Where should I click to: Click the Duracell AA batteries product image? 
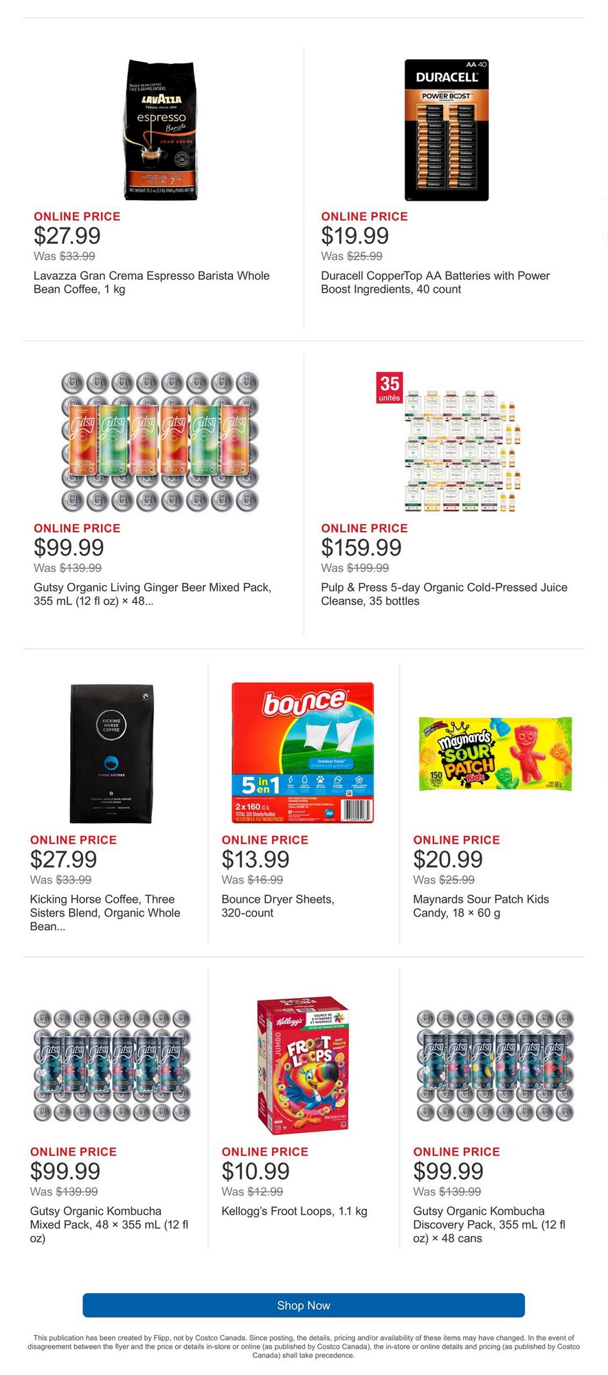[447, 129]
